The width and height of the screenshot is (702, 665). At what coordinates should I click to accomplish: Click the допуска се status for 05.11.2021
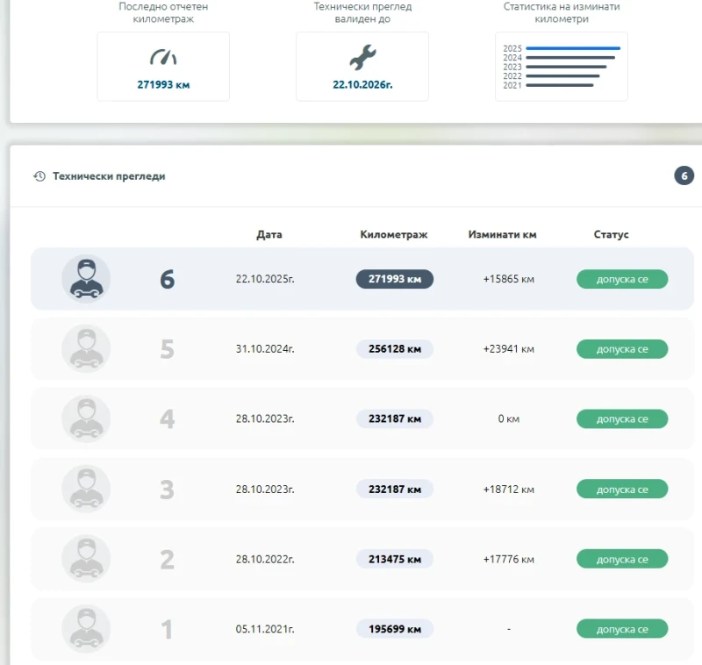[622, 629]
